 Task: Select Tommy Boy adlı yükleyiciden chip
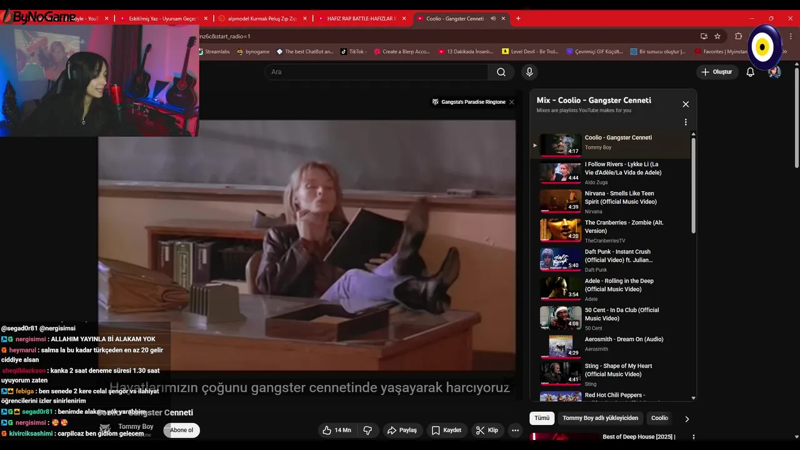[600, 418]
